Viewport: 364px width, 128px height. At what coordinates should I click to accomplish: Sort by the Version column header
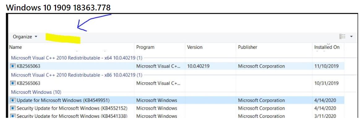coord(195,47)
